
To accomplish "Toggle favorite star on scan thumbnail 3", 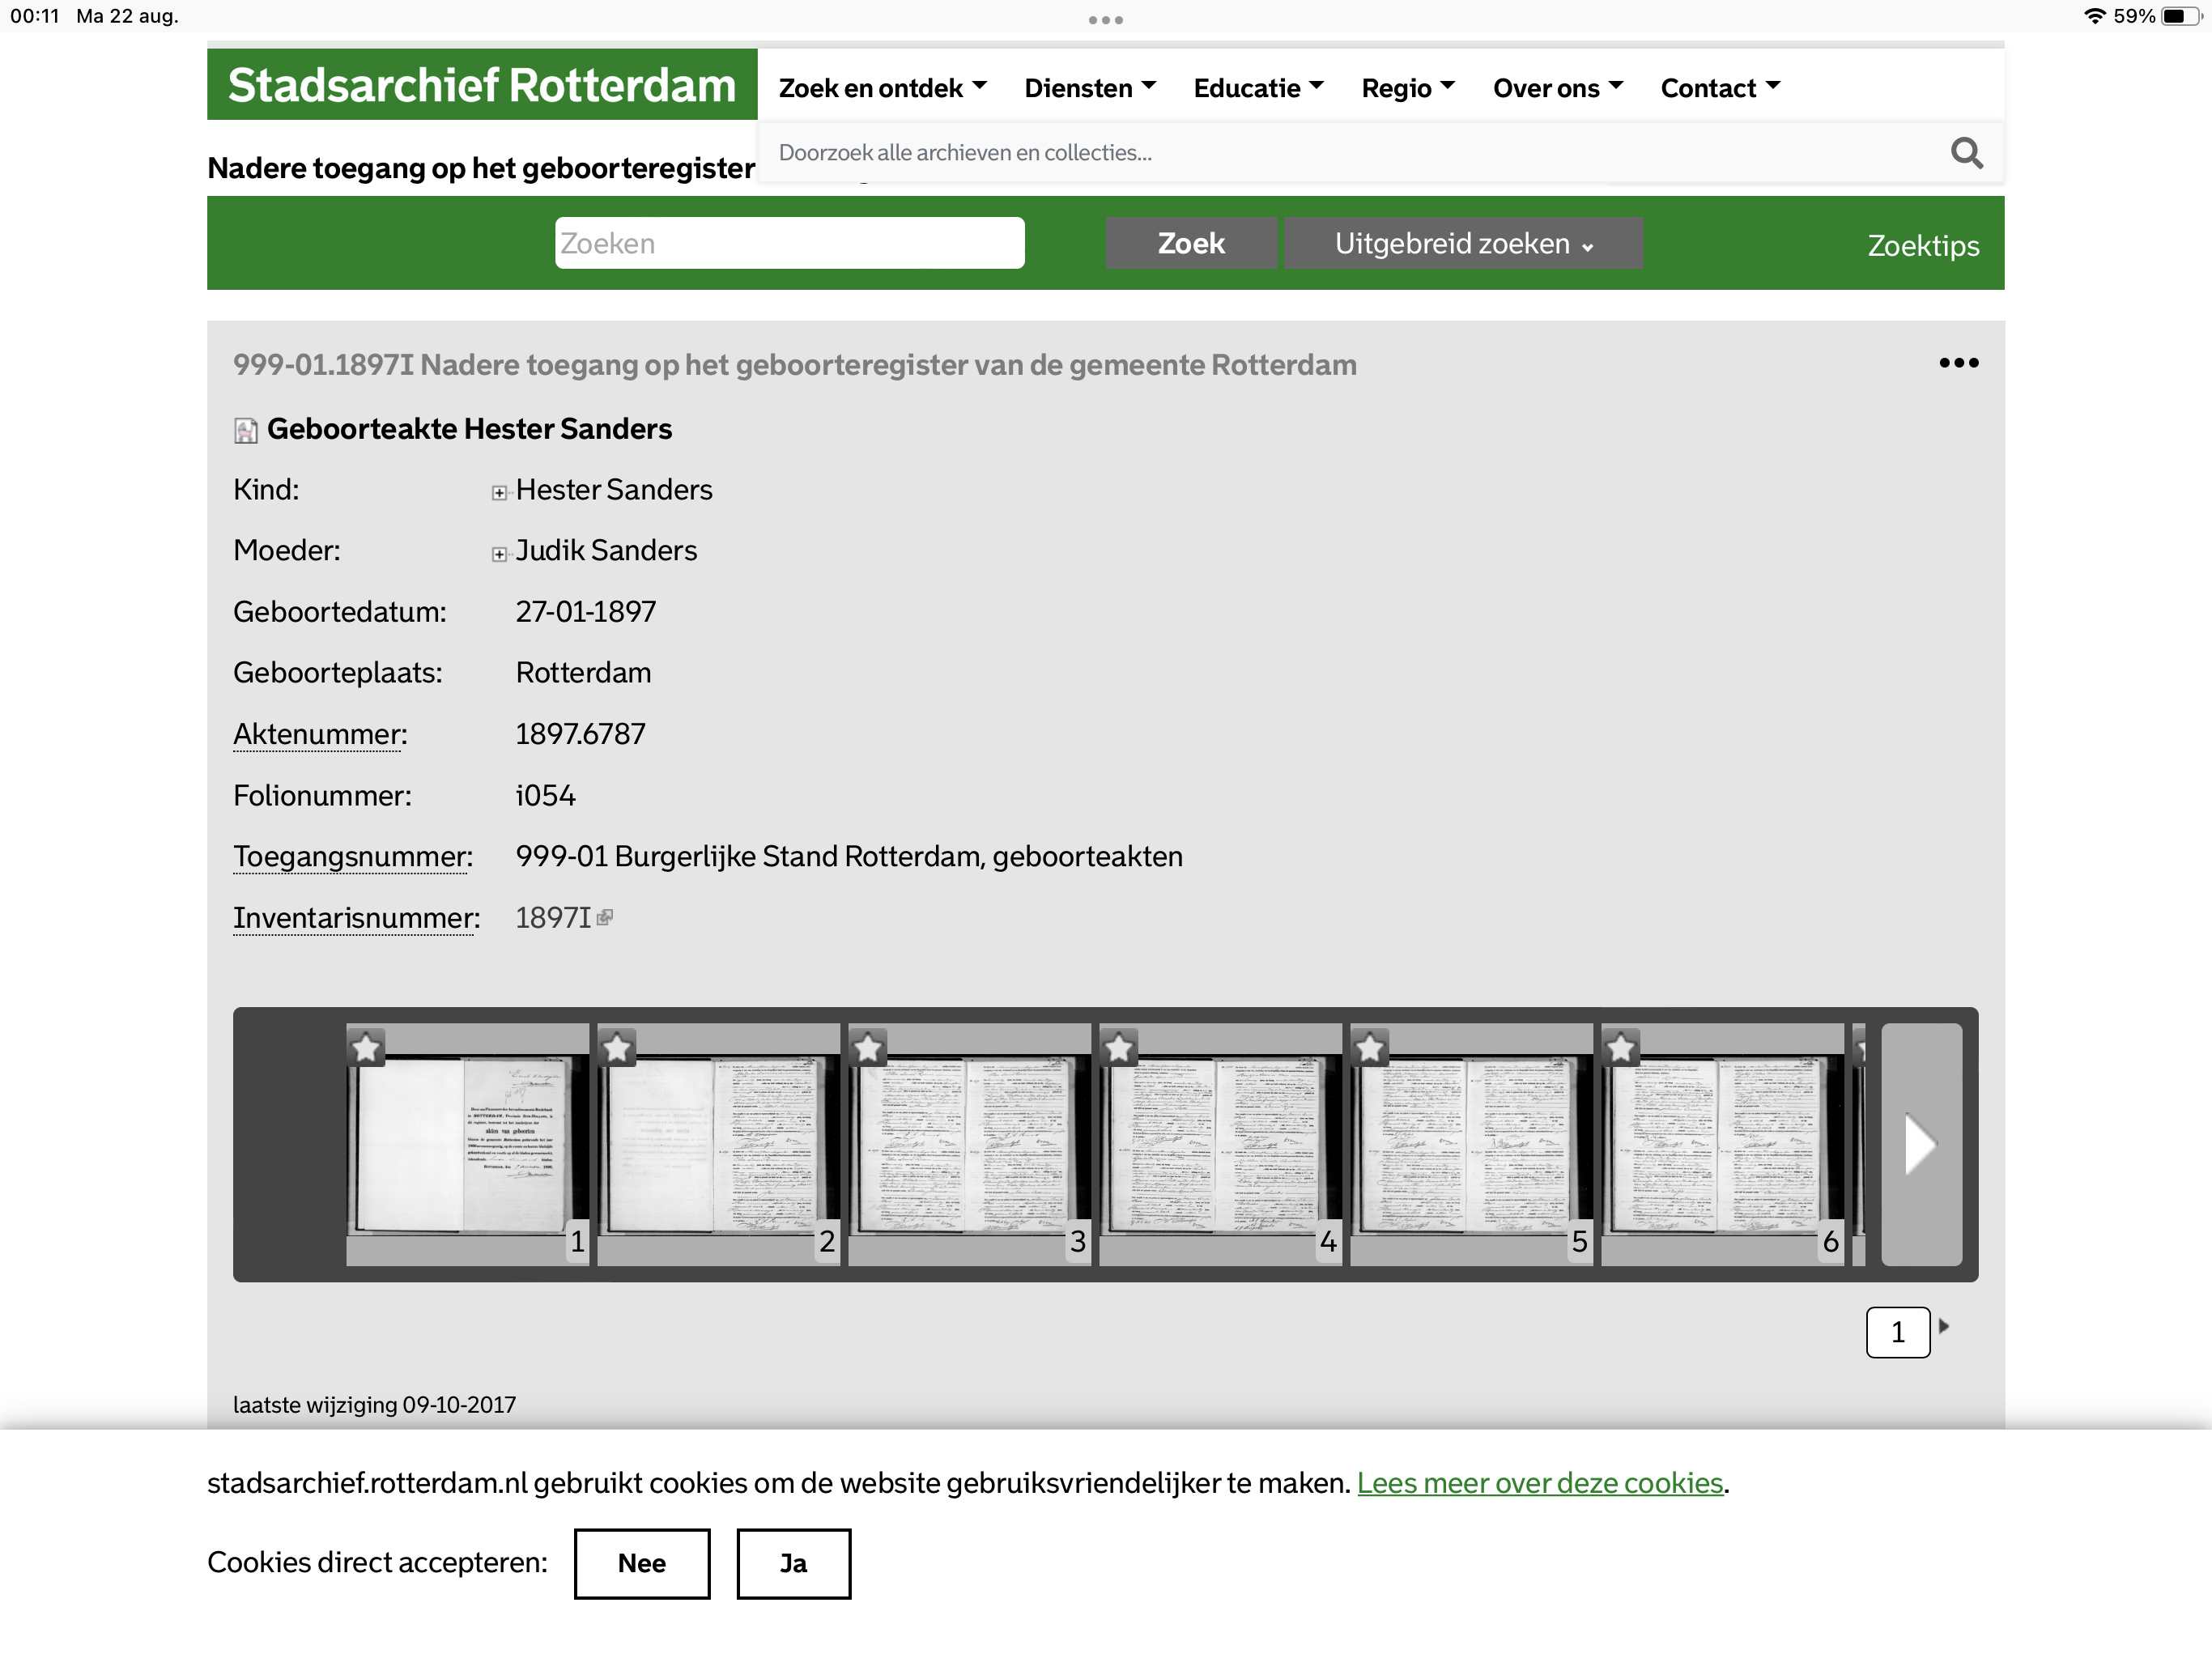I will tap(868, 1048).
